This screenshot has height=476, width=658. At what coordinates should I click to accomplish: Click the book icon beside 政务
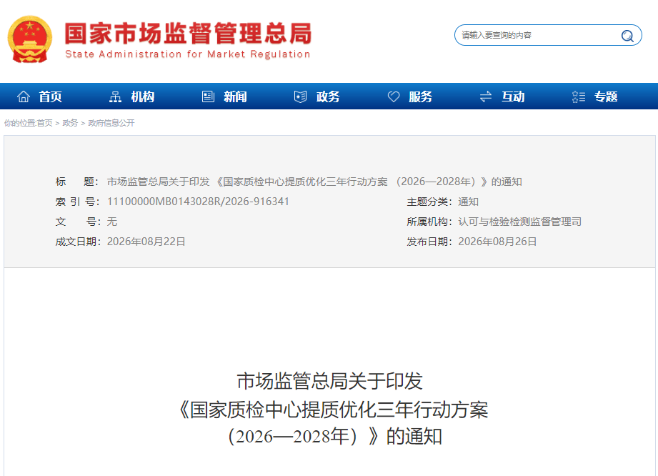tap(301, 96)
